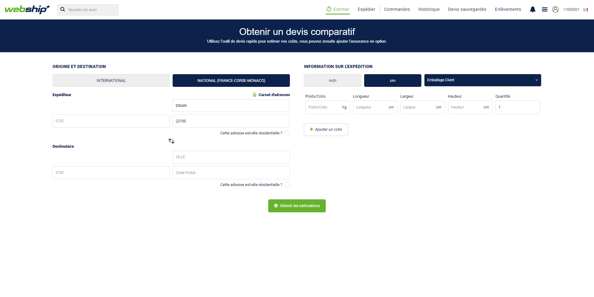Swap expéditeur and destinataire with arrows icon
Image resolution: width=594 pixels, height=297 pixels.
click(171, 141)
